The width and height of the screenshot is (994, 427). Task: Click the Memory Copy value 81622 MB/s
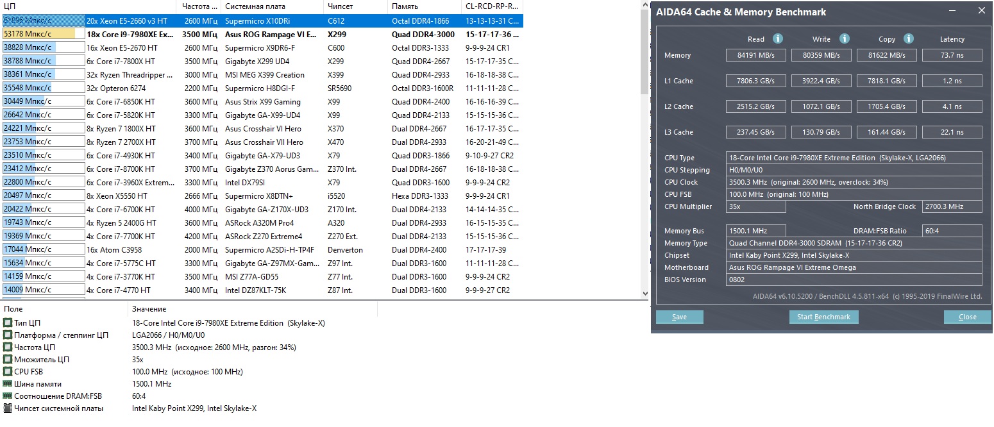click(x=887, y=55)
